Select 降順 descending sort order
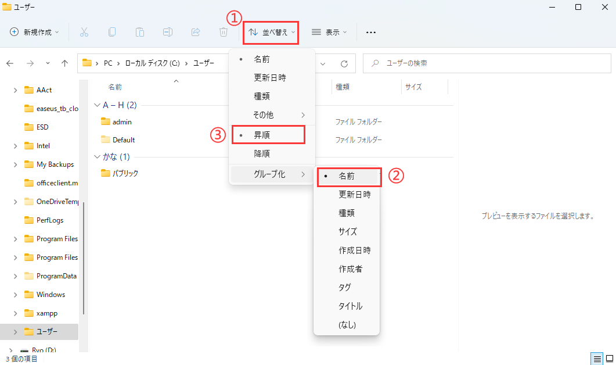The image size is (616, 365). click(x=262, y=154)
